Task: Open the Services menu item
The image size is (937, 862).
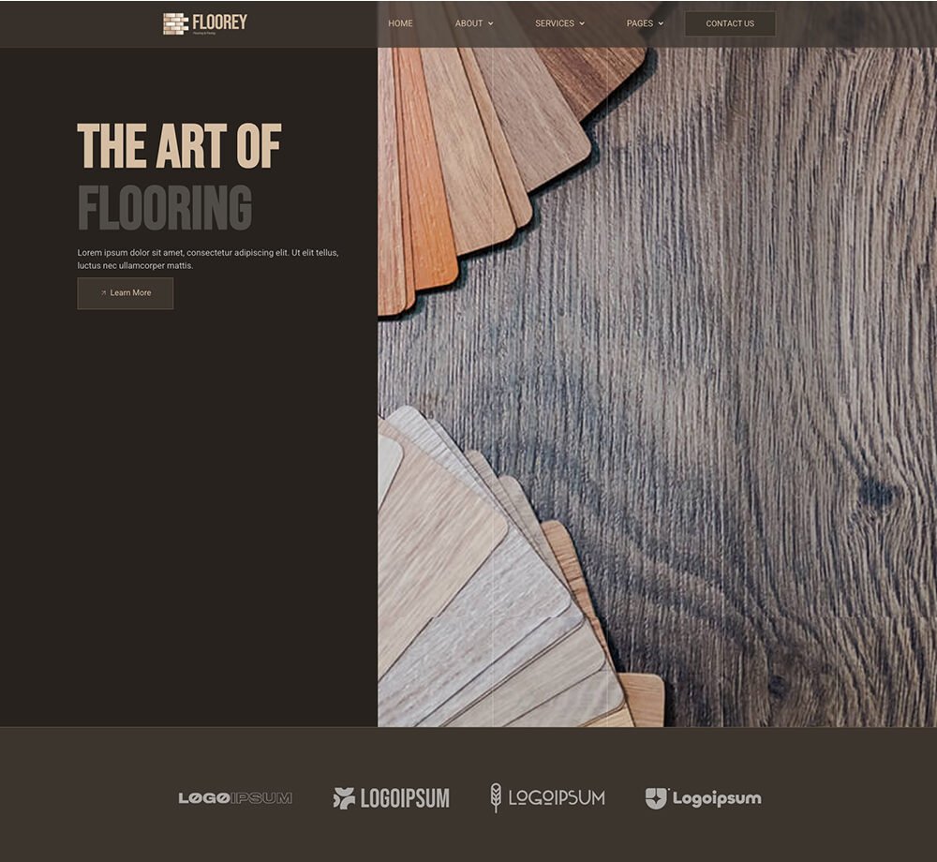Action: 555,23
